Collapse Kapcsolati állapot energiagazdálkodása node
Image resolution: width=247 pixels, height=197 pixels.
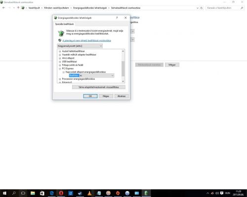pyautogui.click(x=63, y=72)
